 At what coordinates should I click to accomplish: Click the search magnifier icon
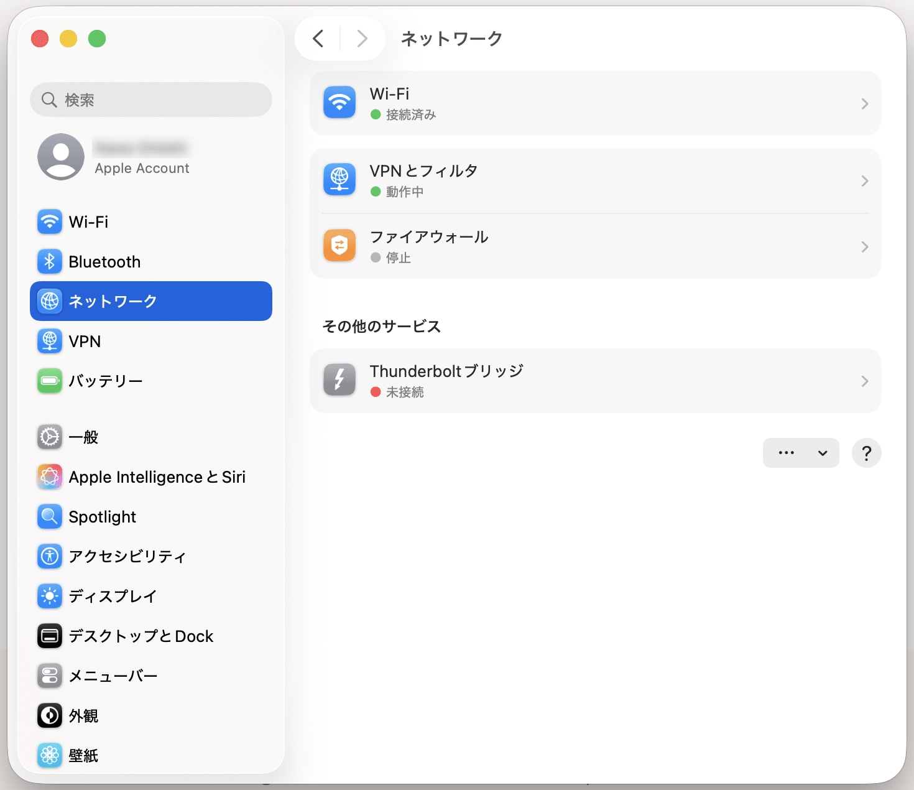(49, 100)
